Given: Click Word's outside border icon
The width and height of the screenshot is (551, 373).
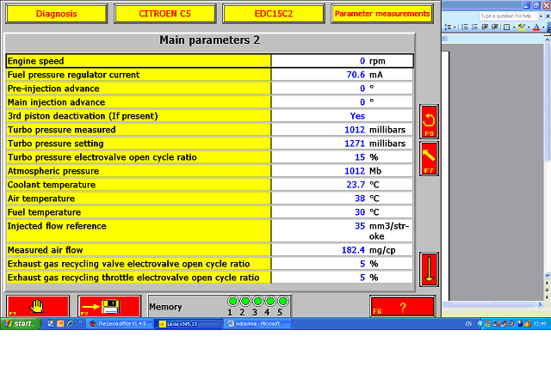Looking at the screenshot, I should [x=507, y=27].
